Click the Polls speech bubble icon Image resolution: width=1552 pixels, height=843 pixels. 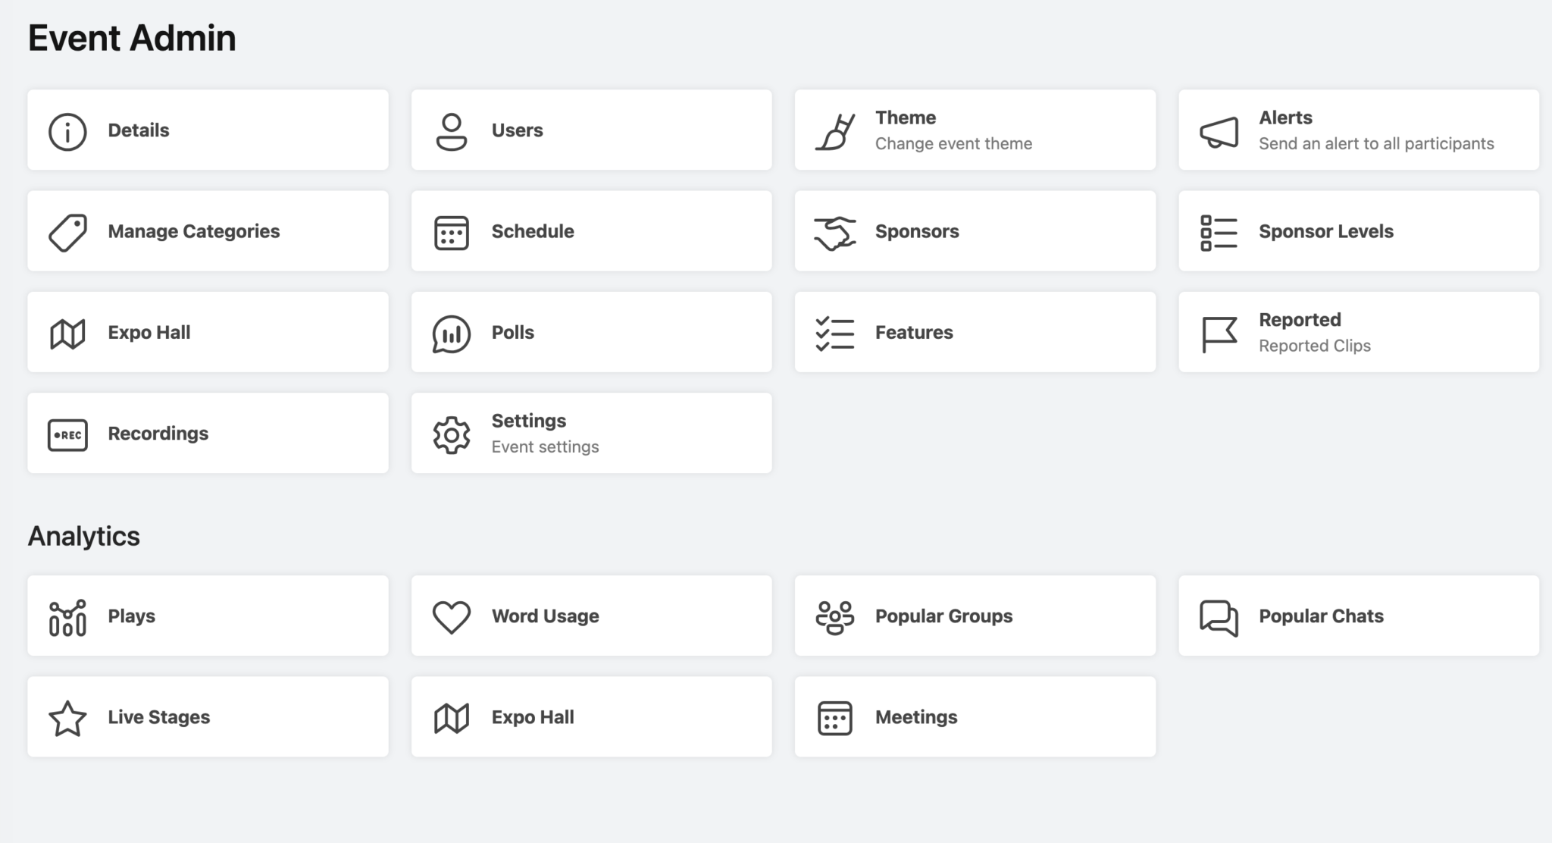[x=451, y=332]
